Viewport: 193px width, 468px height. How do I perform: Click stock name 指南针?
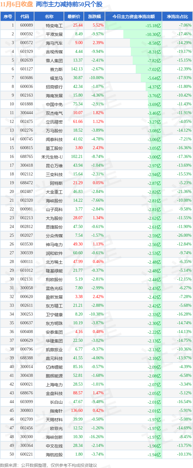pyautogui.click(x=56, y=411)
